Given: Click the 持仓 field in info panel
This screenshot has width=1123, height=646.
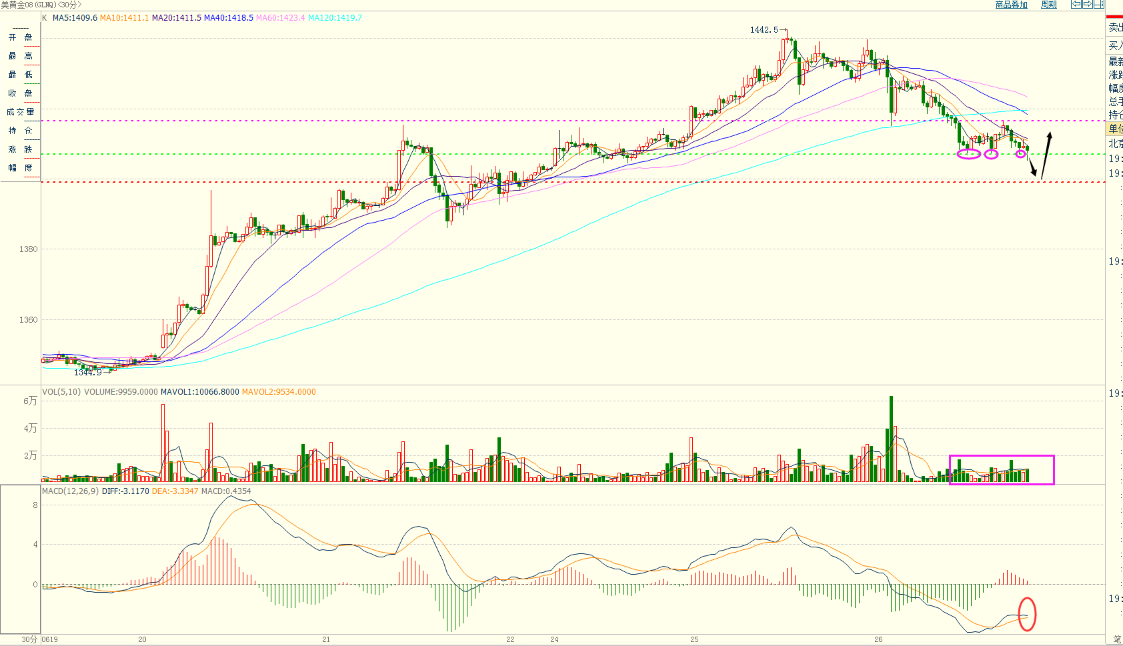Looking at the screenshot, I should (x=20, y=131).
